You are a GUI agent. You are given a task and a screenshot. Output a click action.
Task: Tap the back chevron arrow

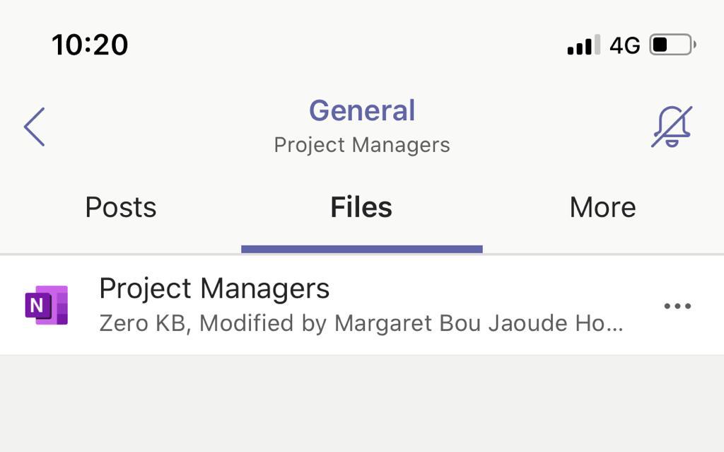35,127
